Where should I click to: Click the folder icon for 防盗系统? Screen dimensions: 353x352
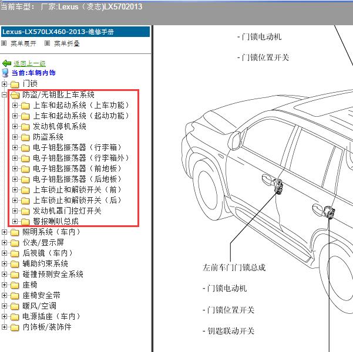25,137
